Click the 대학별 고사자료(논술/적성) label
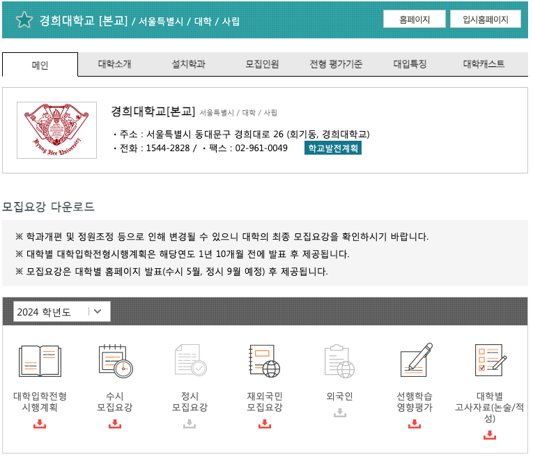 [x=490, y=407]
